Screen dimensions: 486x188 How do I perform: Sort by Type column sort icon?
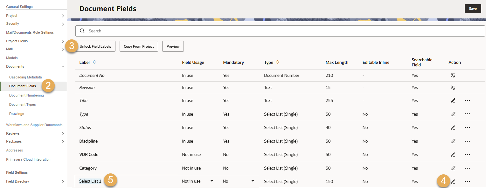(278, 62)
